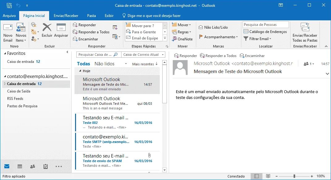Click the message list scroll down arrow
The height and width of the screenshot is (180, 331).
pyautogui.click(x=165, y=170)
